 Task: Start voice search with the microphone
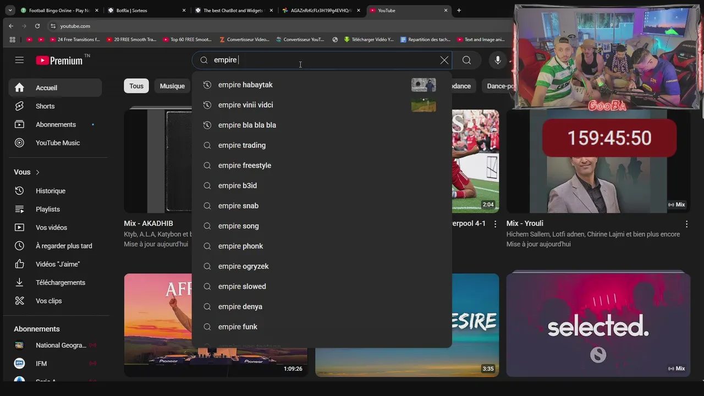pyautogui.click(x=498, y=60)
